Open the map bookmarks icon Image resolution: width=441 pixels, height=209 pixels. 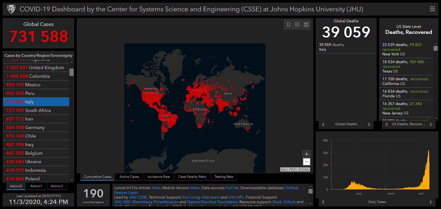(289, 25)
